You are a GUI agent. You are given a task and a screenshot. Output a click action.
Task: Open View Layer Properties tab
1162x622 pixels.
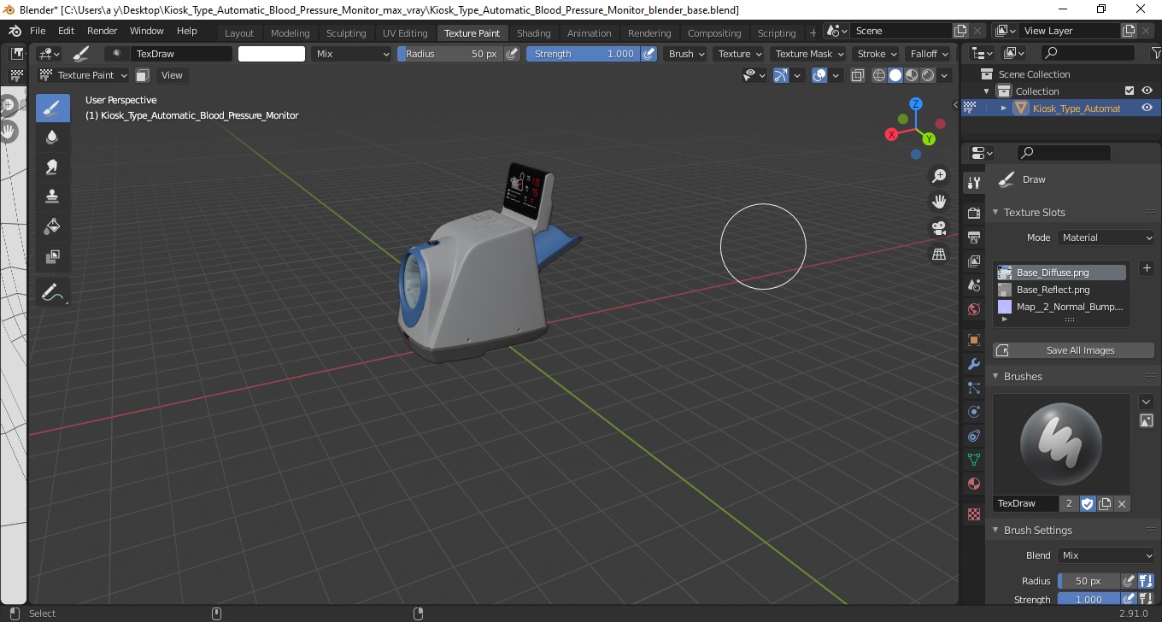(973, 261)
